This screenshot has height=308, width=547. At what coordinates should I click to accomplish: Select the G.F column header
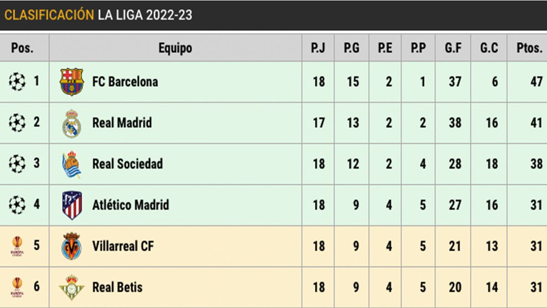[x=453, y=48]
